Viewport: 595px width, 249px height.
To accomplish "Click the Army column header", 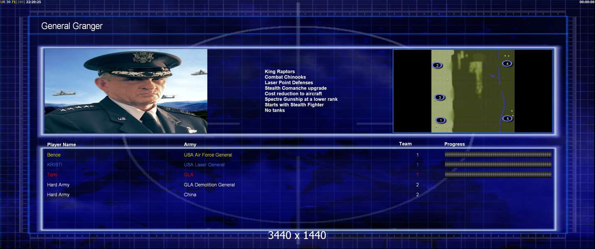I will pos(190,144).
